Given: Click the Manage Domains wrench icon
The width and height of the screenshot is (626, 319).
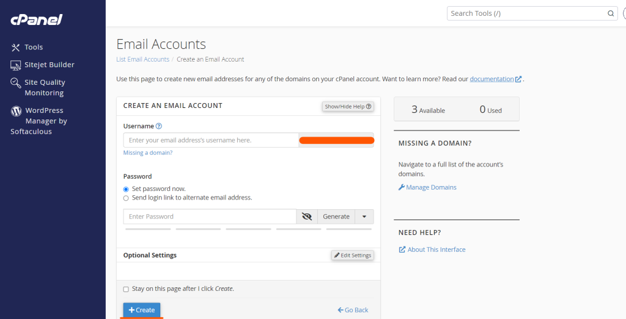Looking at the screenshot, I should point(402,187).
